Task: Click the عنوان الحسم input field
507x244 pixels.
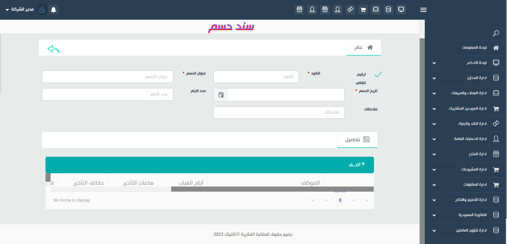Action: 108,77
